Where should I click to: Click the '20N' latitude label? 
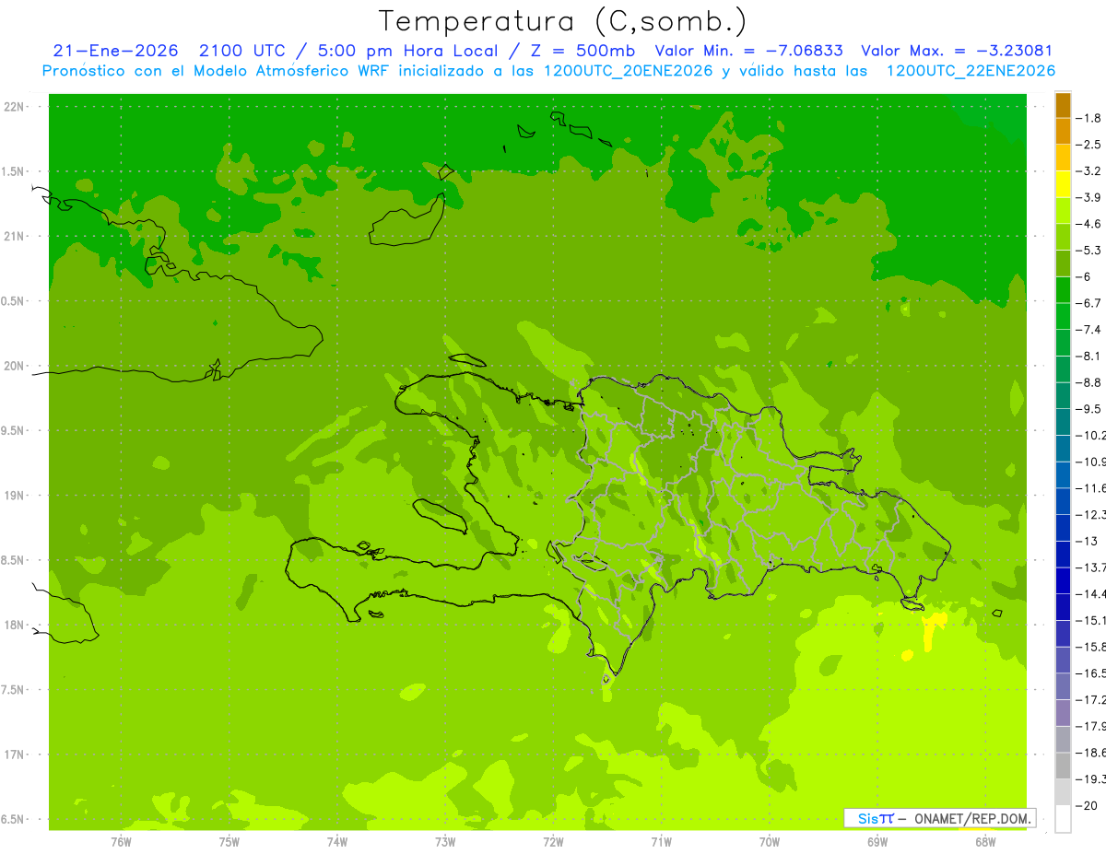pyautogui.click(x=13, y=366)
